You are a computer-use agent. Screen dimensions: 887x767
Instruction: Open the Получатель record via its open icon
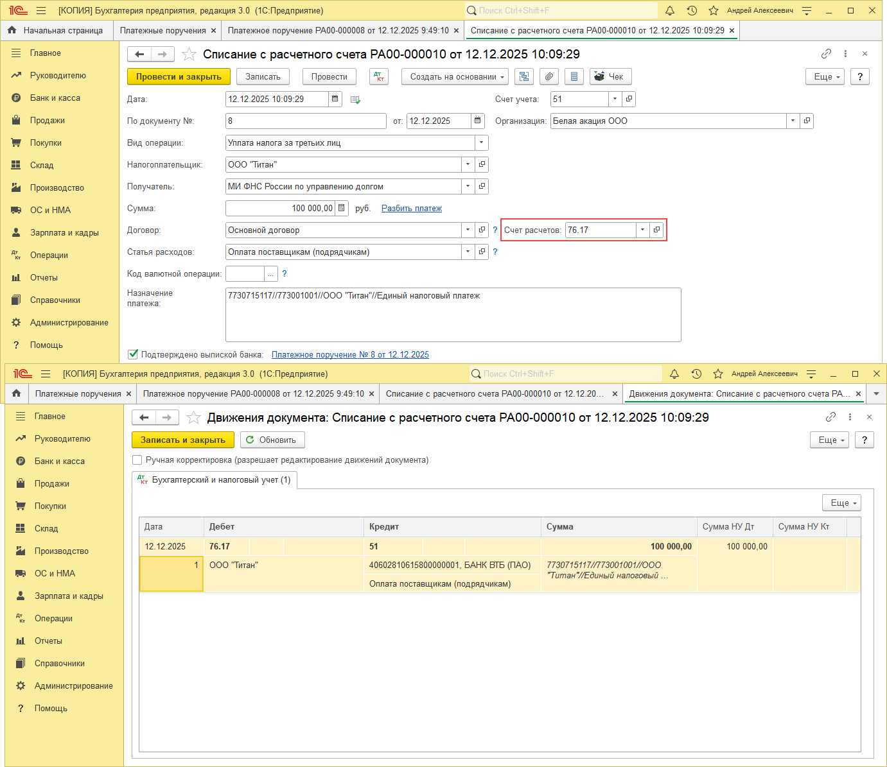pyautogui.click(x=482, y=186)
